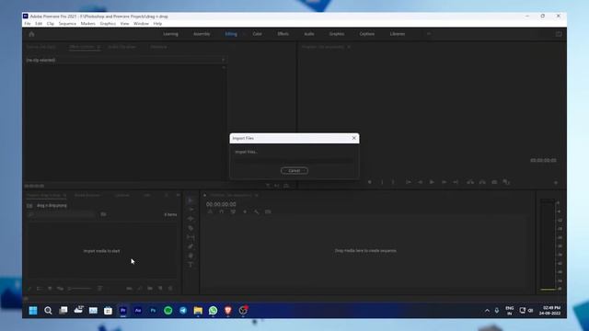The height and width of the screenshot is (331, 589).
Task: Open Windows Start menu
Action: pyautogui.click(x=33, y=311)
